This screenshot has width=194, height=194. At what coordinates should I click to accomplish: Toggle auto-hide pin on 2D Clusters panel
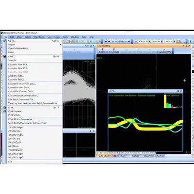point(186,46)
